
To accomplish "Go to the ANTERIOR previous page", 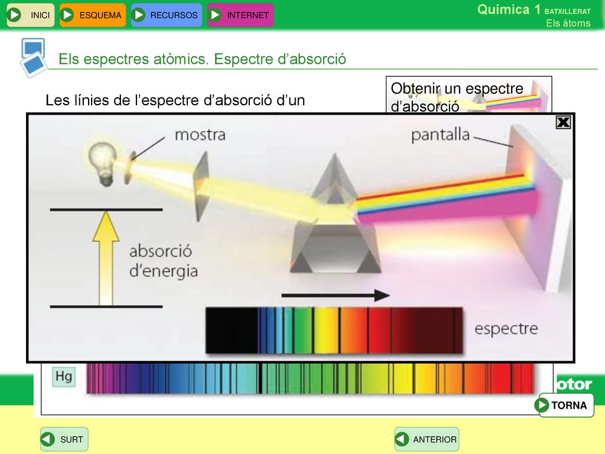I will tap(427, 439).
